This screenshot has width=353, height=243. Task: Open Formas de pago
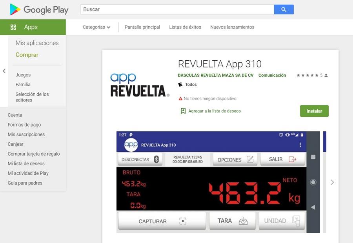pos(24,125)
